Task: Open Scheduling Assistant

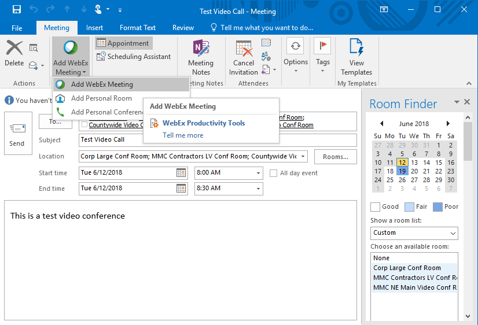Action: 134,56
